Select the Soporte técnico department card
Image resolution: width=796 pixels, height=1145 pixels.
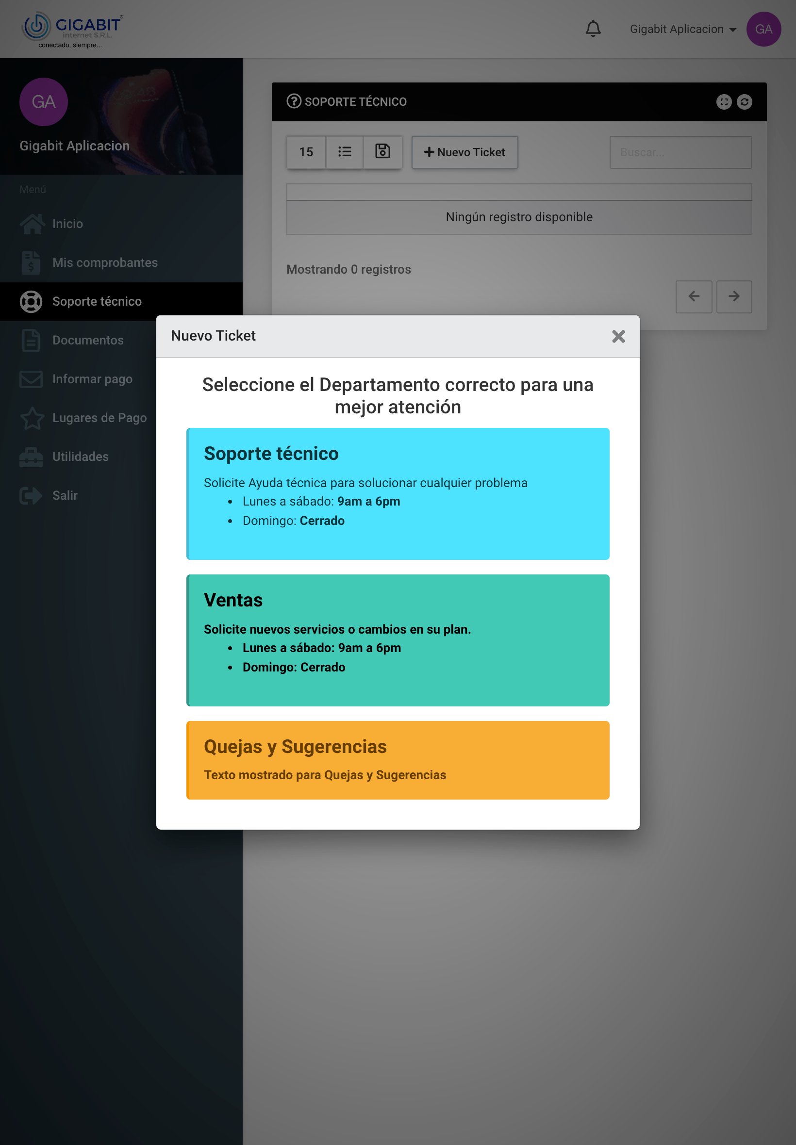(398, 493)
